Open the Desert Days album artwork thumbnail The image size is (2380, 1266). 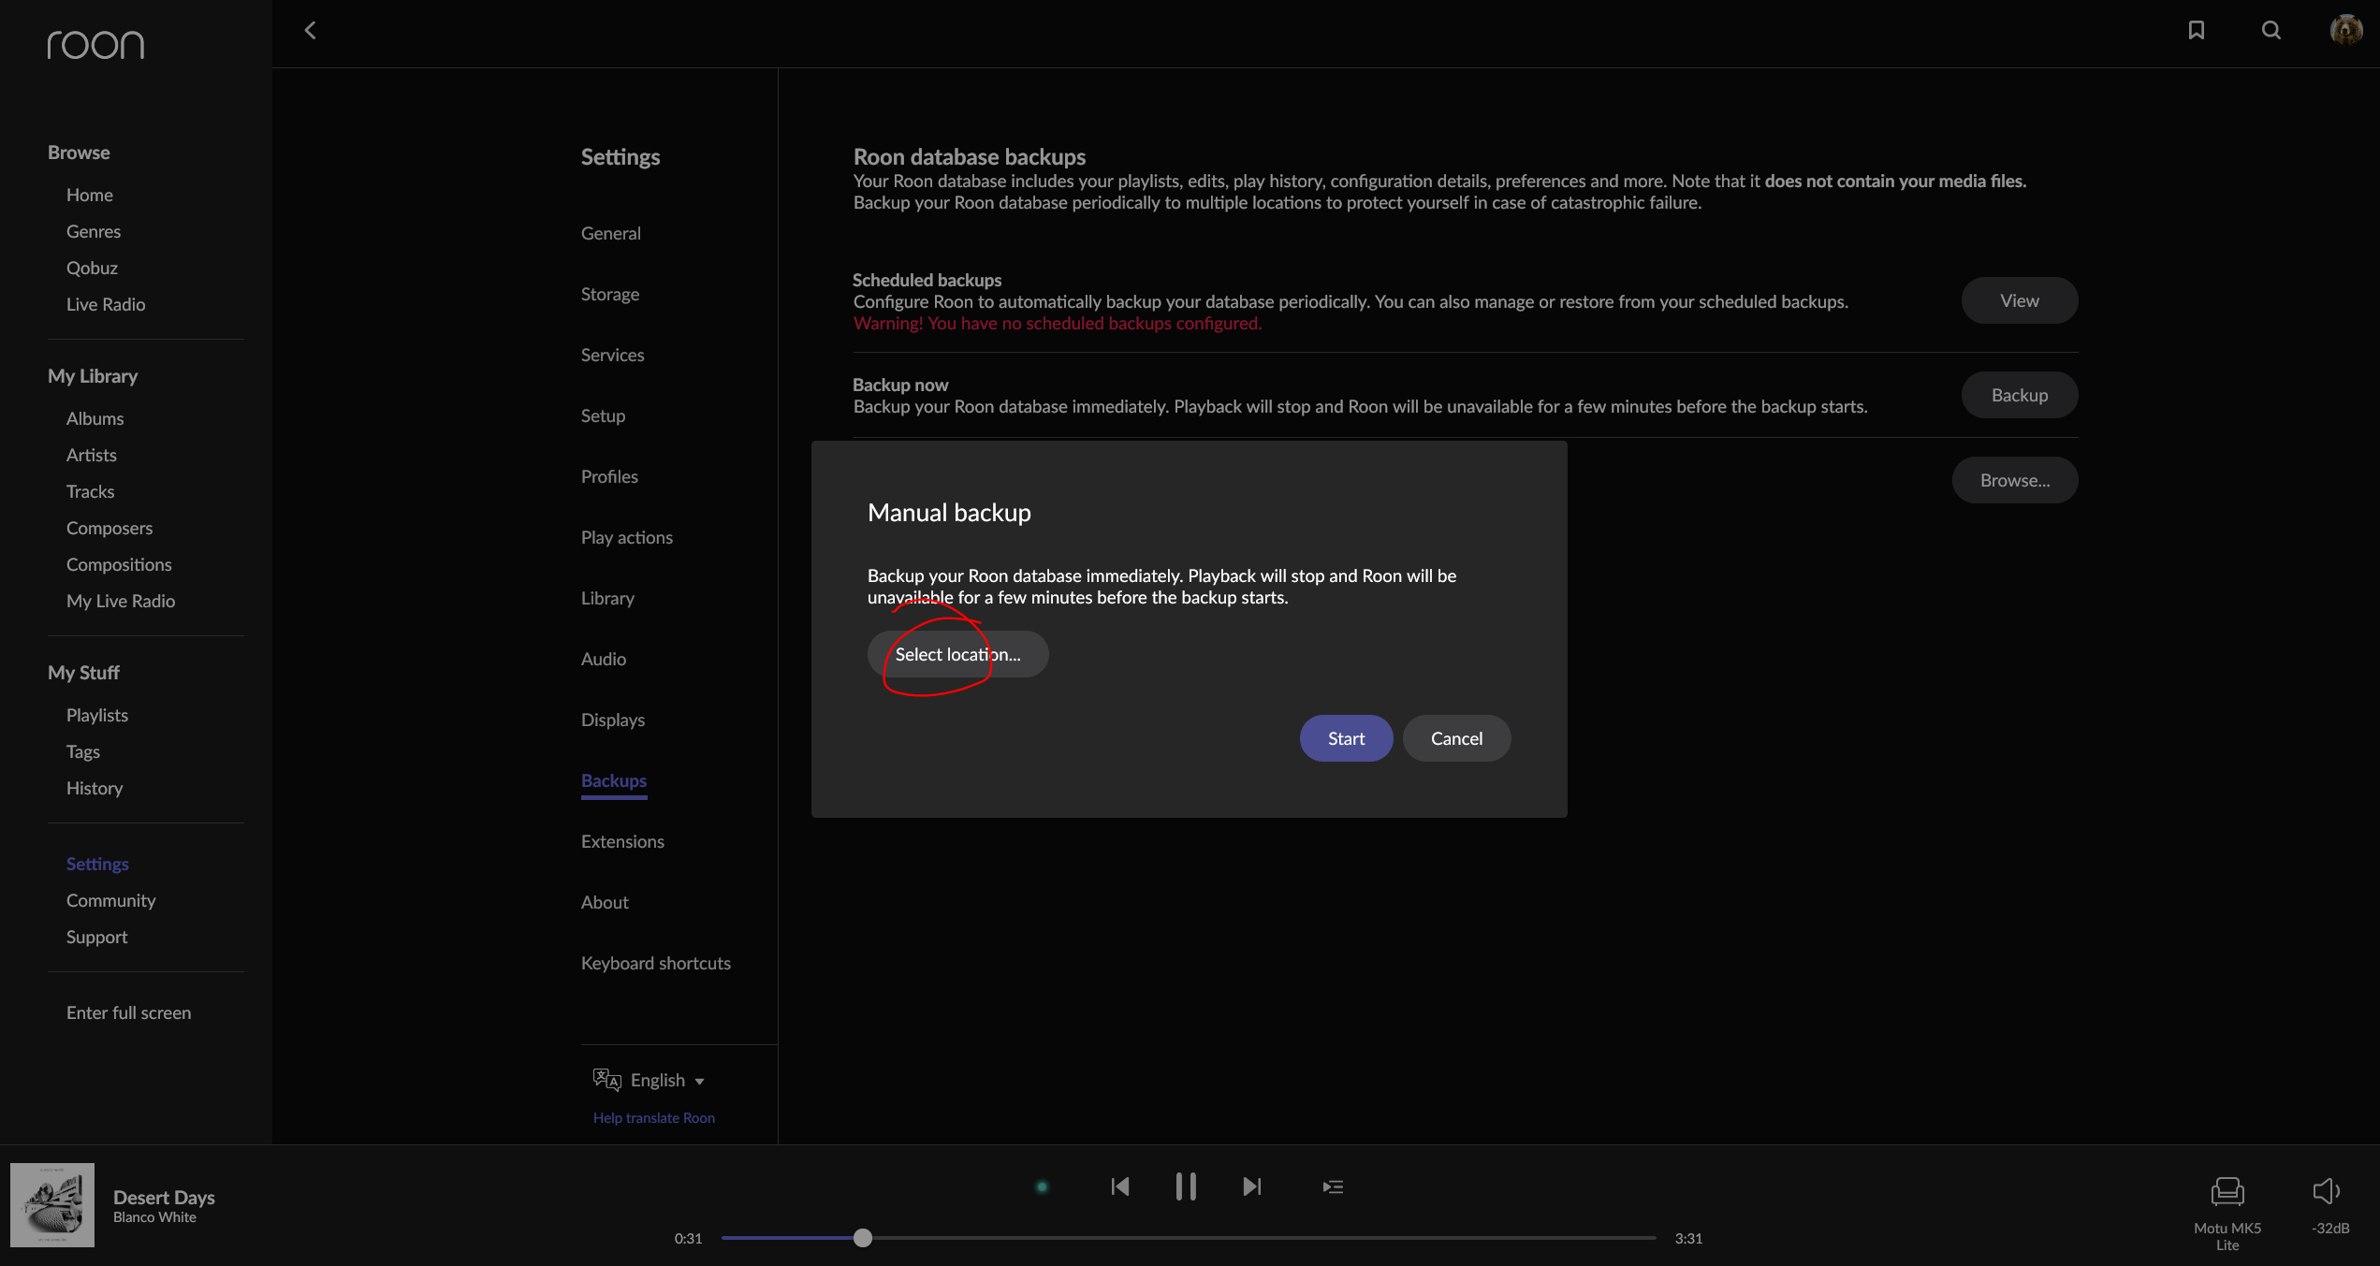pyautogui.click(x=52, y=1205)
